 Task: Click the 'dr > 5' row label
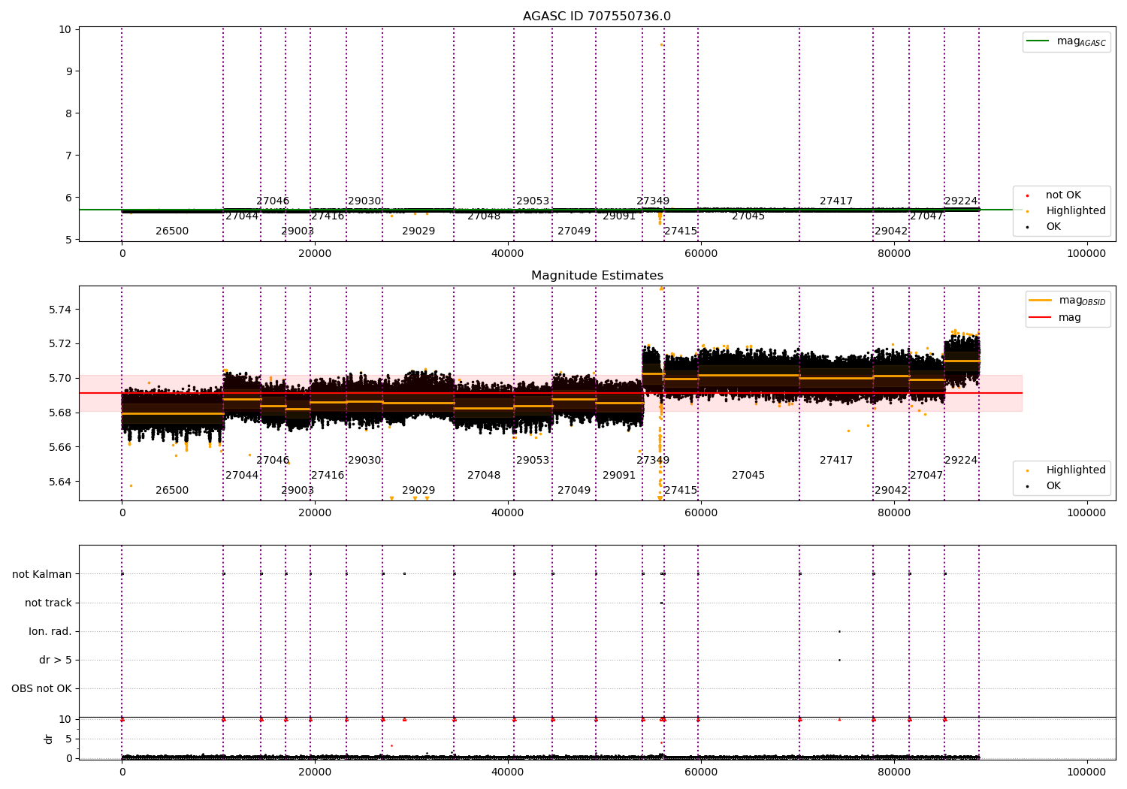coord(56,660)
